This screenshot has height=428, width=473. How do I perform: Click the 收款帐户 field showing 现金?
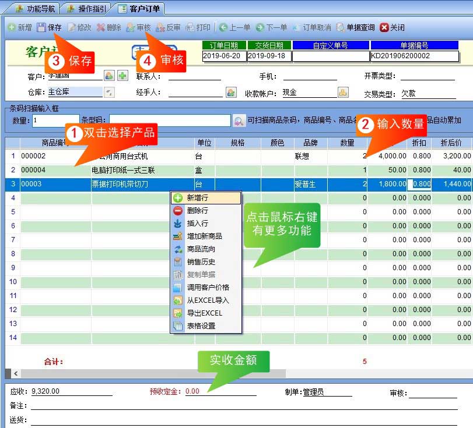pos(310,93)
